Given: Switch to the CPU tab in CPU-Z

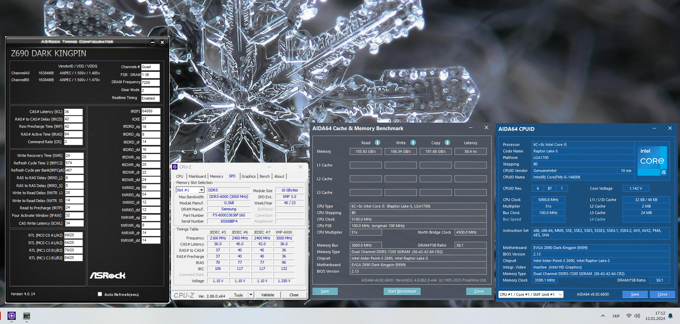Looking at the screenshot, I should [180, 176].
